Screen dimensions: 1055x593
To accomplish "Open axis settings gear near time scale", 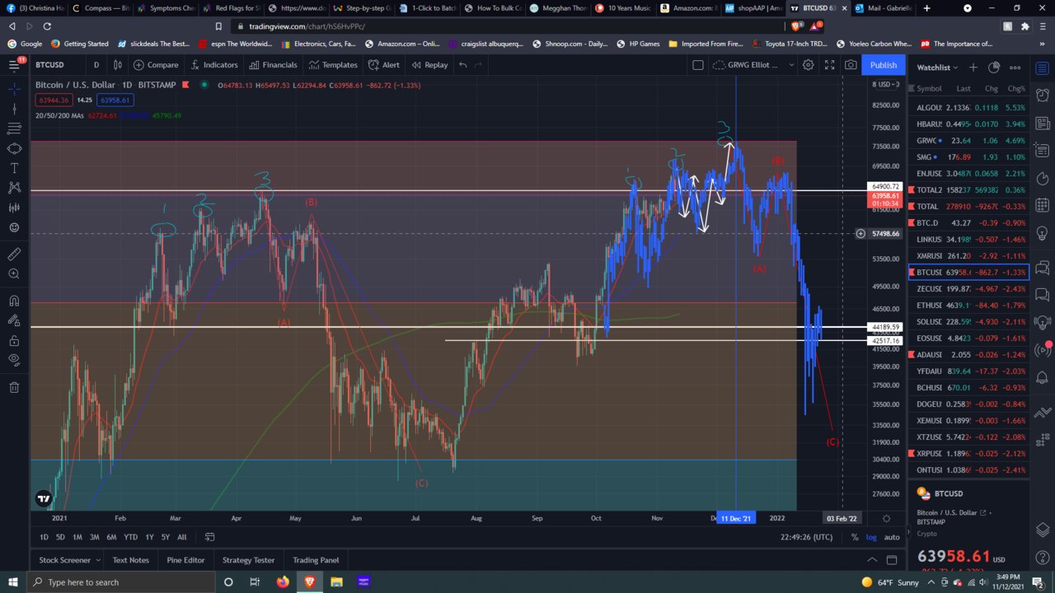I will 886,518.
